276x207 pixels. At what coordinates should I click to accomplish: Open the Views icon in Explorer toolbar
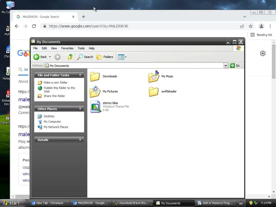point(121,57)
